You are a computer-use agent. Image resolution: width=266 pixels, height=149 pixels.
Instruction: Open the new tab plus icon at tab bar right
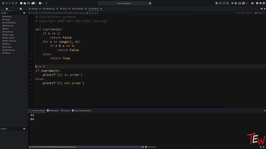click(x=265, y=9)
